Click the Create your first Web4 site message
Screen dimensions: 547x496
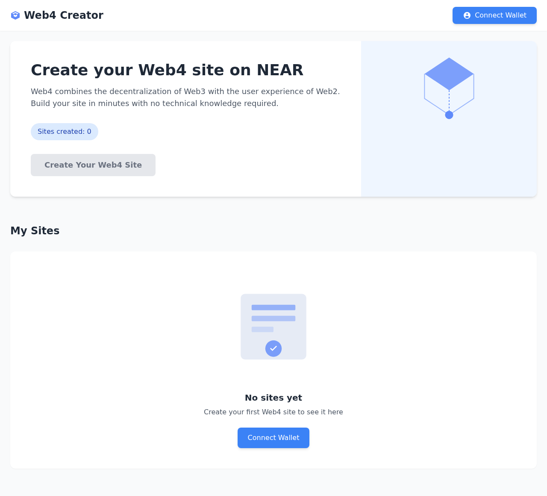click(x=273, y=412)
